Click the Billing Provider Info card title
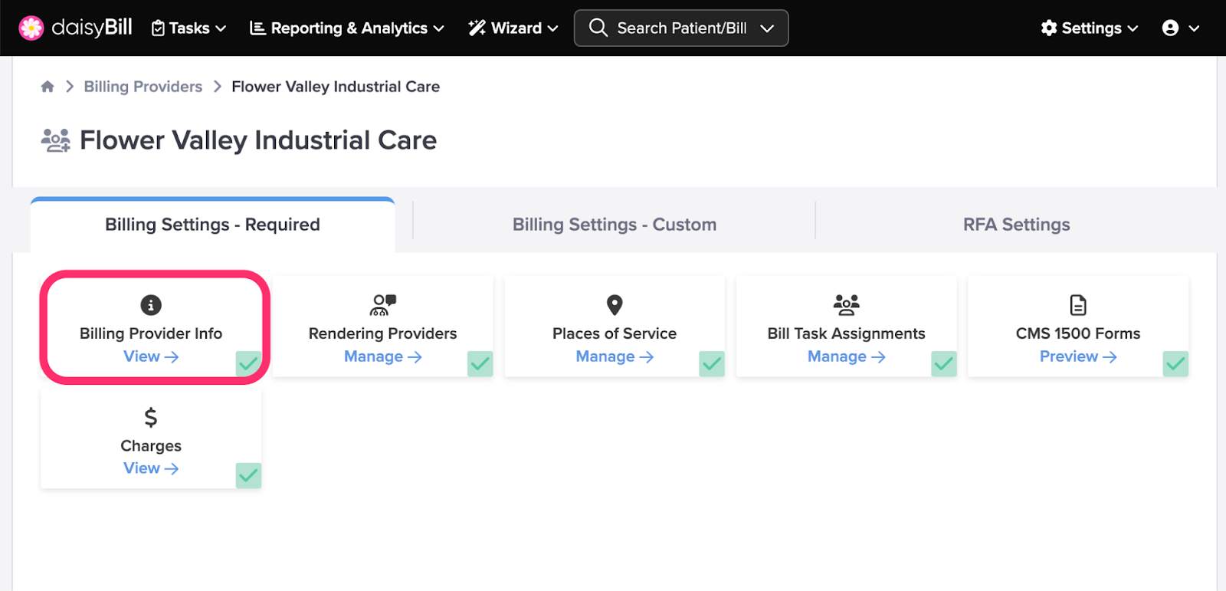 pos(151,333)
